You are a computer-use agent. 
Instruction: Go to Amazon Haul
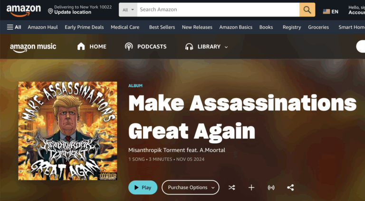43,27
